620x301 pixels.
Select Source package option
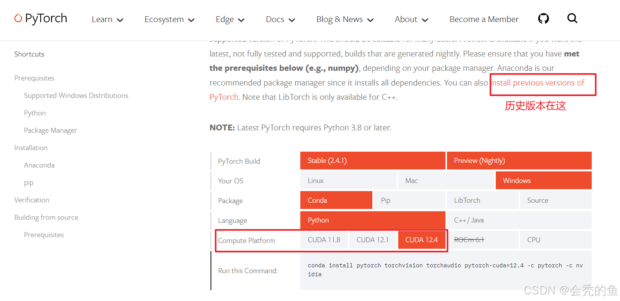click(556, 200)
